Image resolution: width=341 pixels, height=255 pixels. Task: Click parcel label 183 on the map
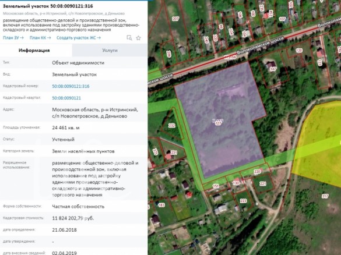click(161, 206)
